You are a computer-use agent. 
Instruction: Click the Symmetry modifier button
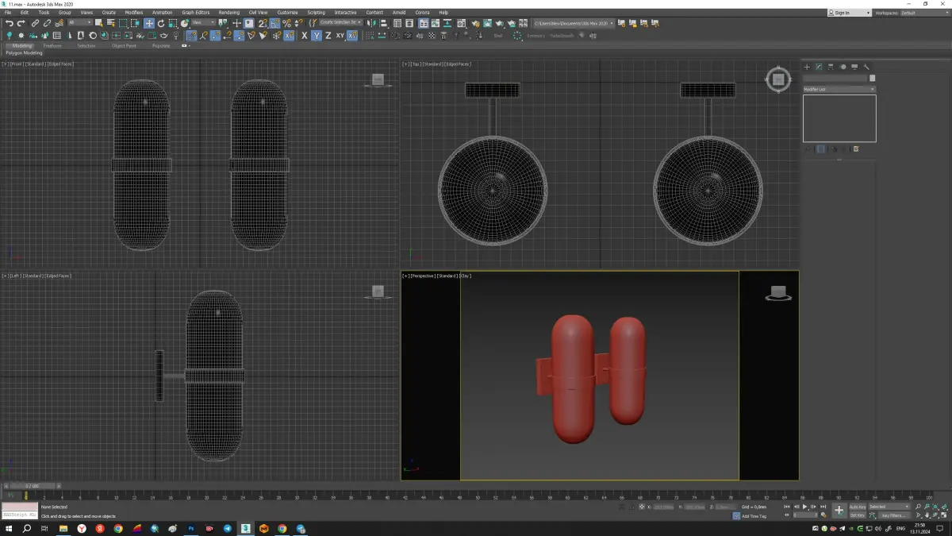coord(535,36)
